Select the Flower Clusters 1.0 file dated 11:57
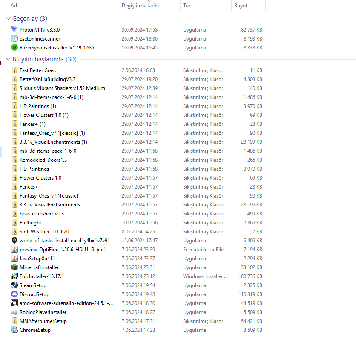 pos(40,178)
